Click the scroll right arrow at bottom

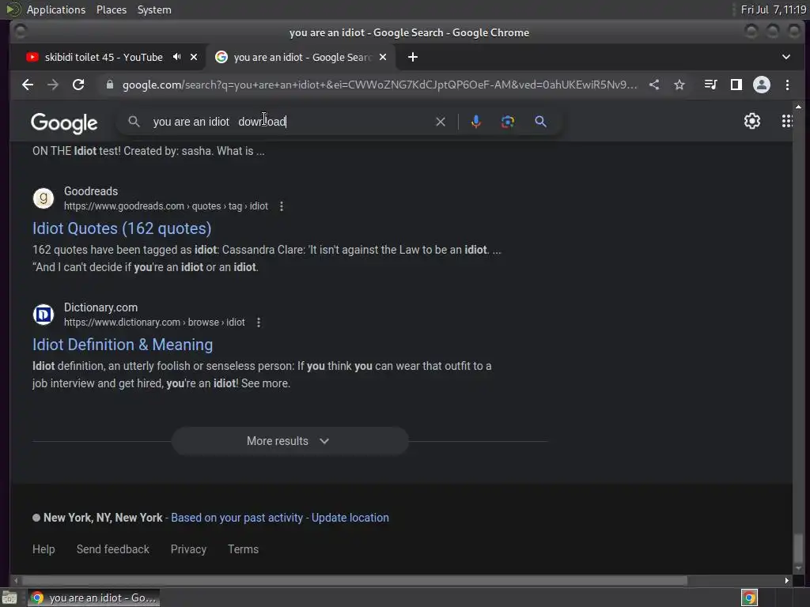tap(786, 580)
